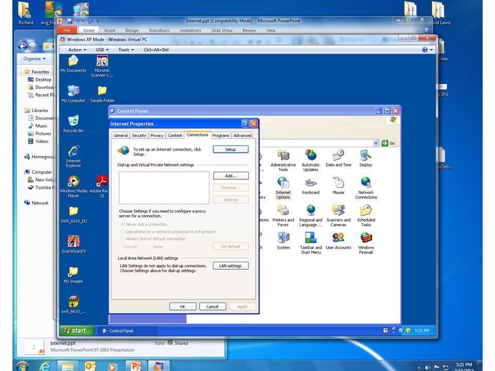Click the Go button in Control Panel

coord(389,143)
